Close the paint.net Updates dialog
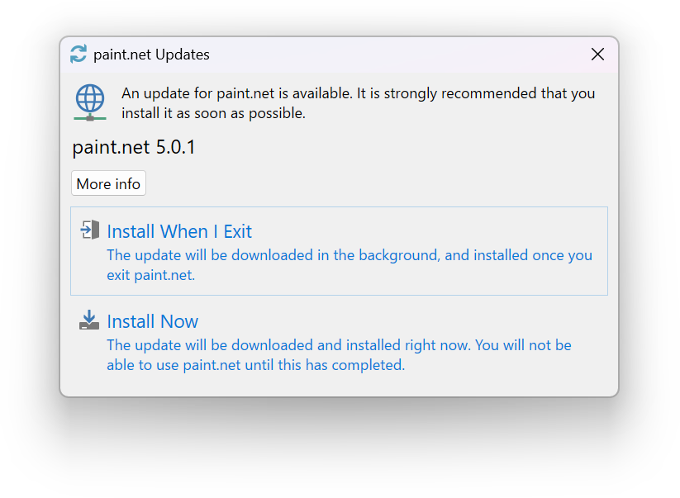Screen dimensions: 680x498 click(597, 55)
